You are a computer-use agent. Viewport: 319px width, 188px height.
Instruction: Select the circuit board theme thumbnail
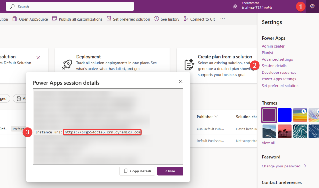(x=300, y=131)
